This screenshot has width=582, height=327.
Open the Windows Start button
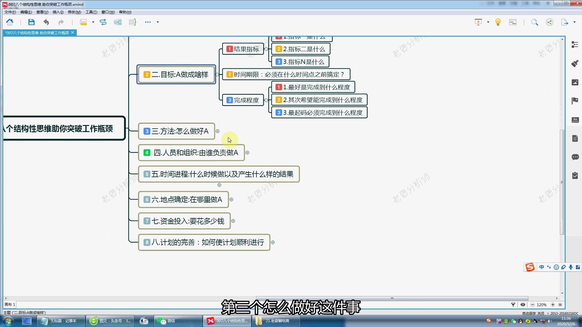point(8,321)
